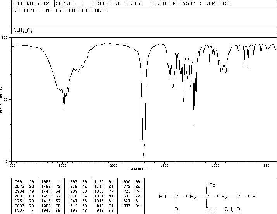Image resolution: width=277 pixels, height=214 pixels.
Task: Click the TRANSMITTANCE axis title
Action: point(1,100)
